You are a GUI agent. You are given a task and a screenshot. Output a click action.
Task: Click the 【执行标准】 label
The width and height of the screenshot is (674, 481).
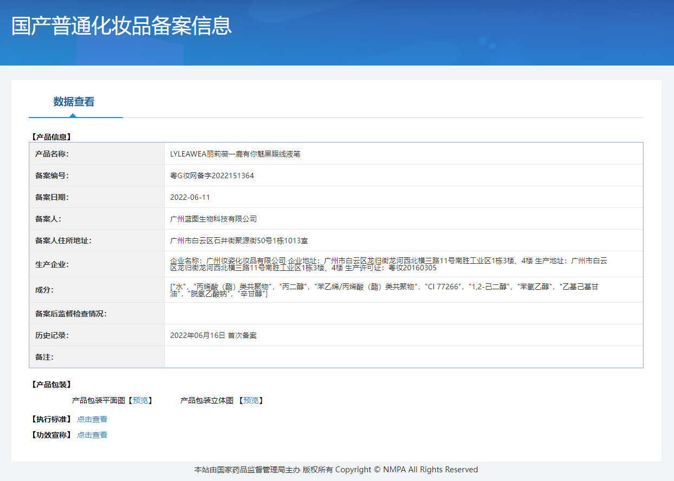coord(50,419)
